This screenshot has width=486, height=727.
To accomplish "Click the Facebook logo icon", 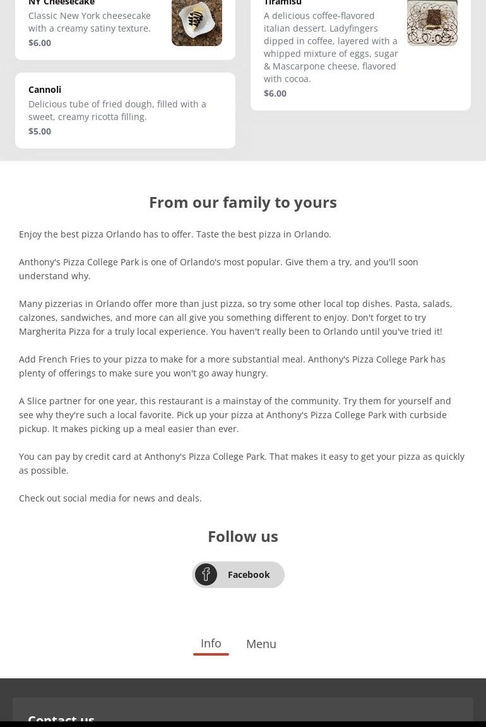I will [x=206, y=574].
